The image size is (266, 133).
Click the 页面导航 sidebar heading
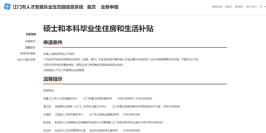[31, 34]
